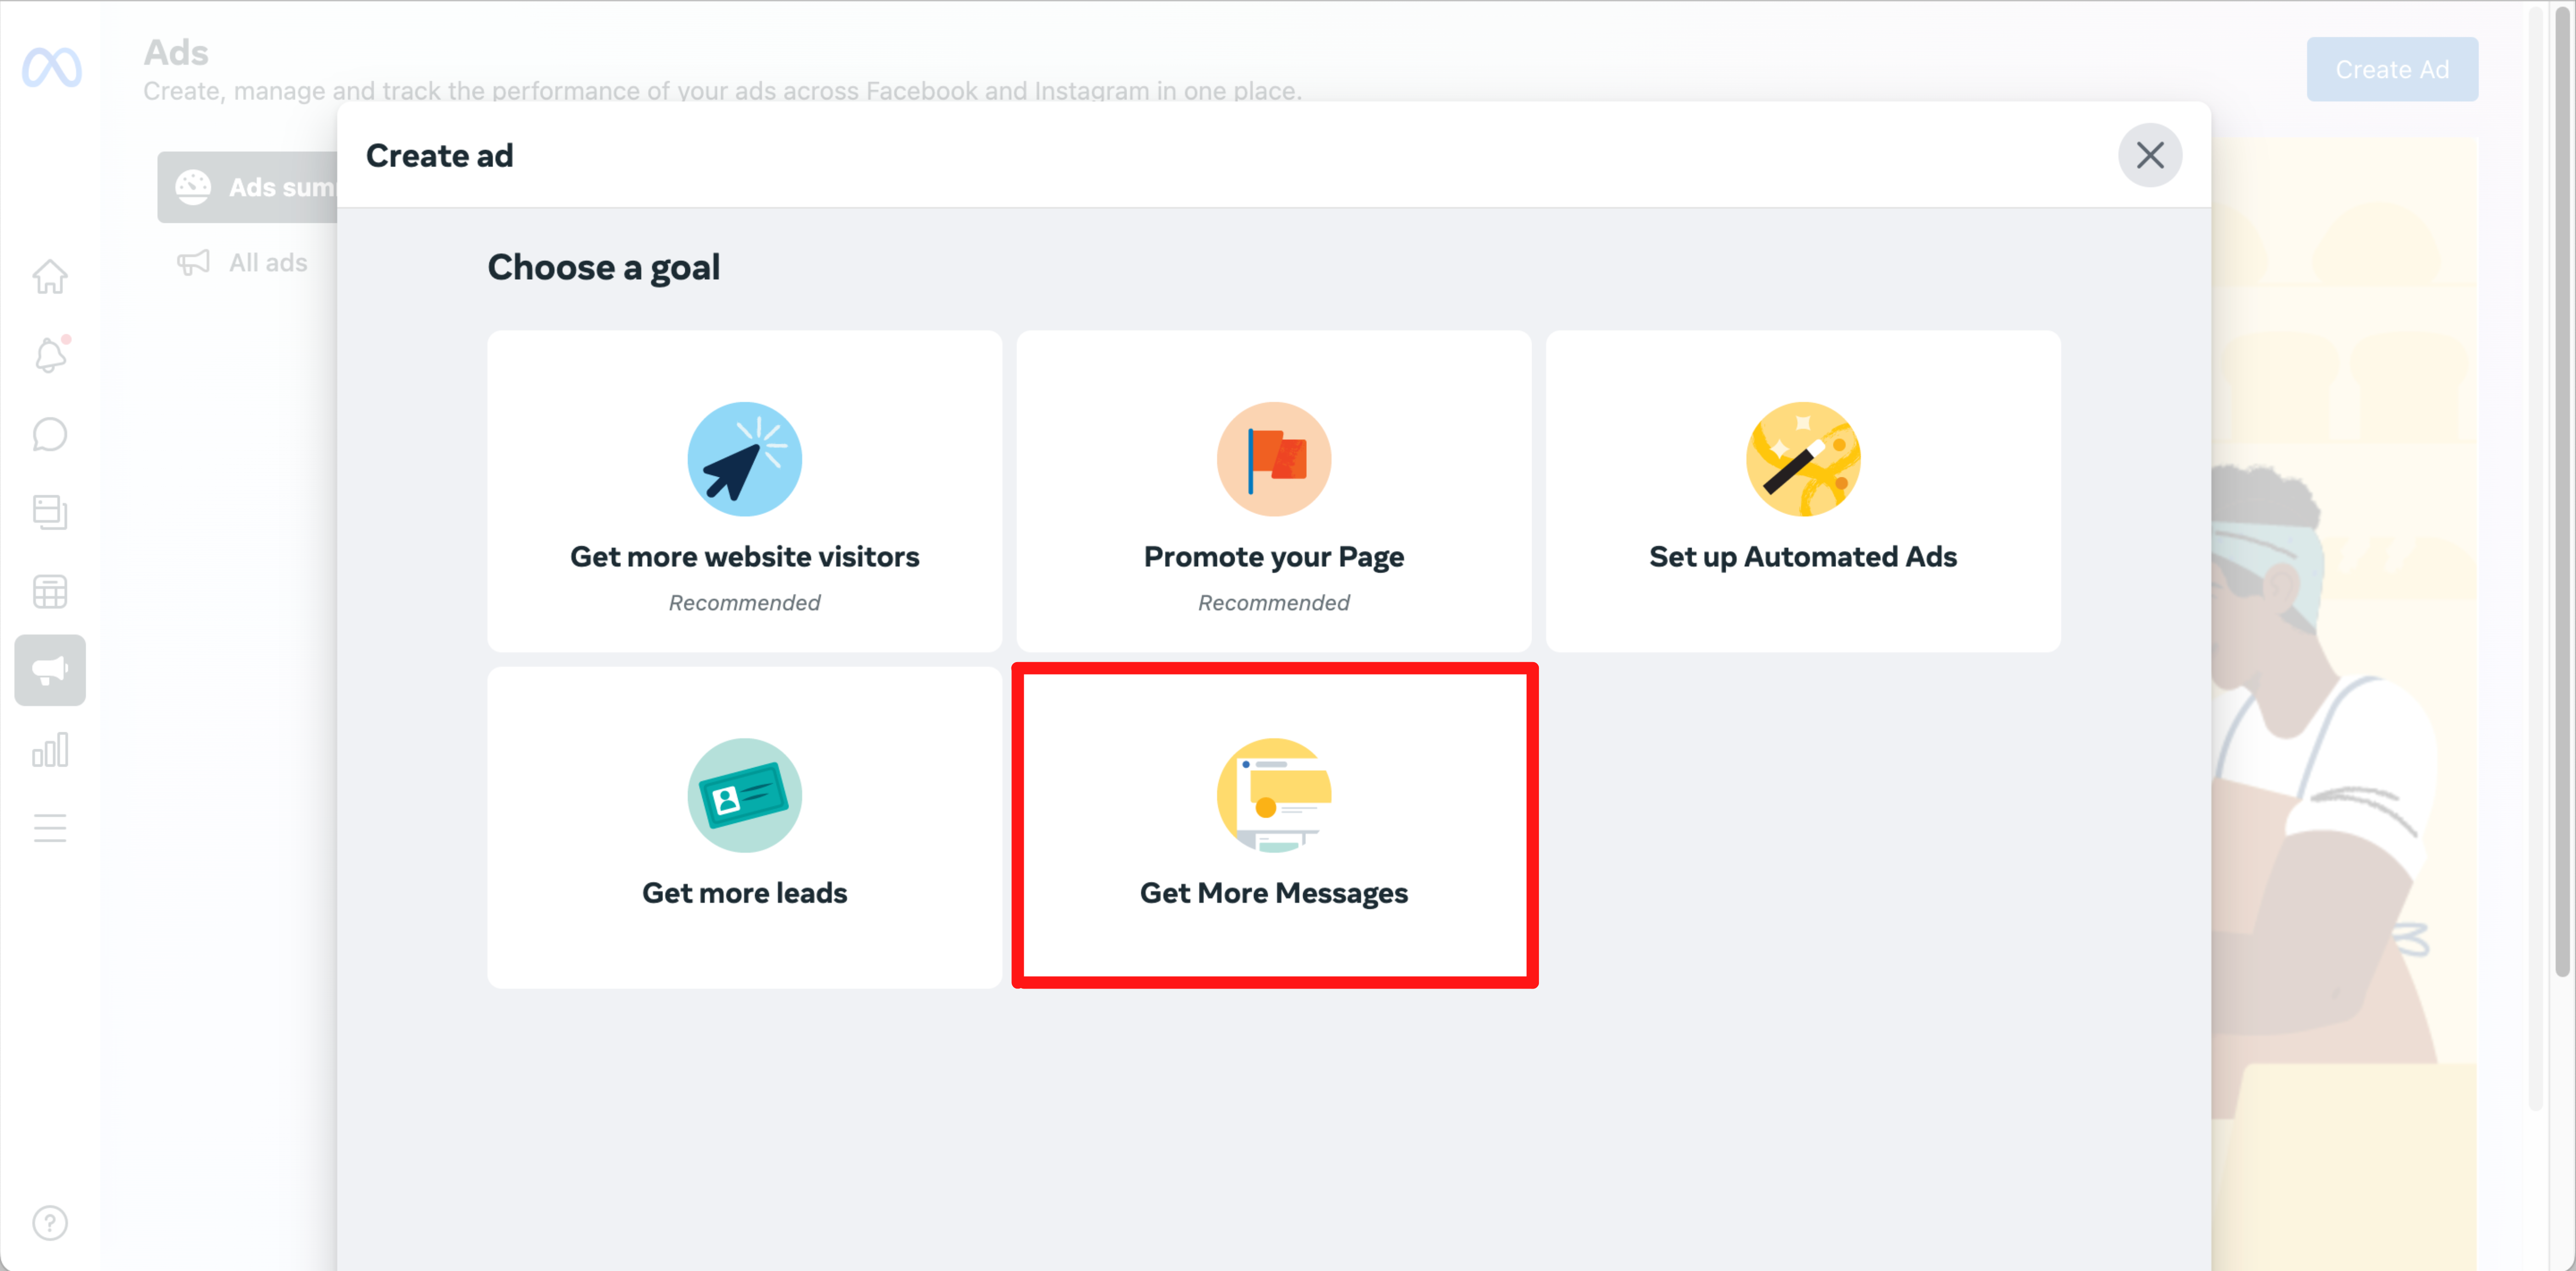Click the yellow chat Messages icon
The height and width of the screenshot is (1271, 2576).
(x=1273, y=795)
